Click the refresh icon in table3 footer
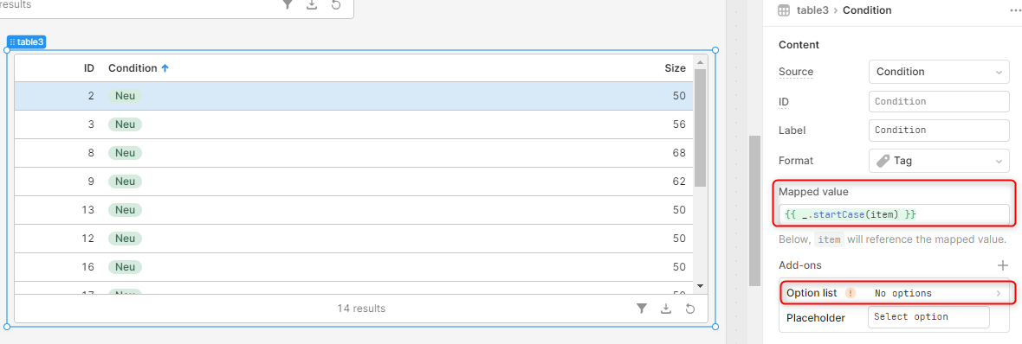 pyautogui.click(x=689, y=309)
